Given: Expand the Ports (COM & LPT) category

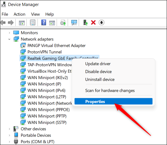Looking at the screenshot, I should coord(9,142).
